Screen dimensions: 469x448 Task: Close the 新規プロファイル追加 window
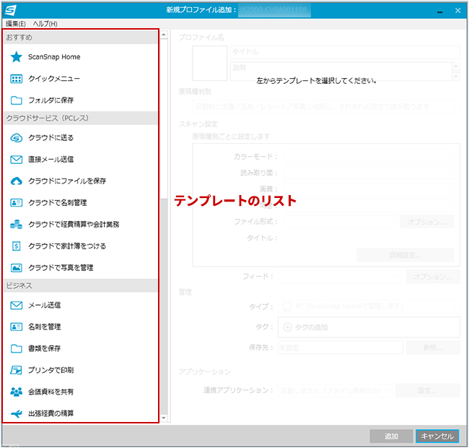[x=457, y=11]
